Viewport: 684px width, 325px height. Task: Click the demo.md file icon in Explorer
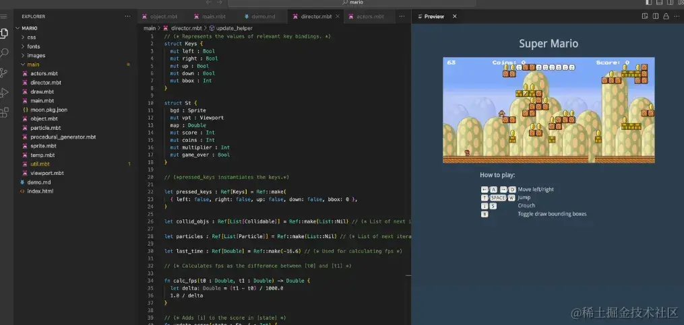coord(22,182)
